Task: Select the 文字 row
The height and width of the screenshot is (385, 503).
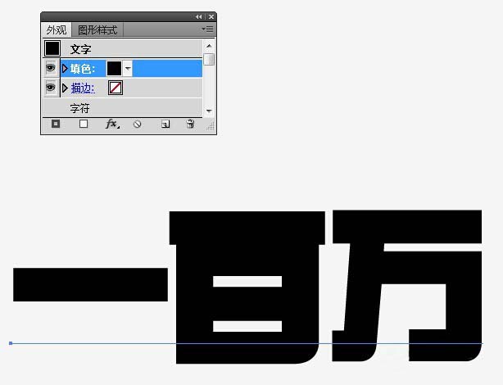Action: click(123, 48)
